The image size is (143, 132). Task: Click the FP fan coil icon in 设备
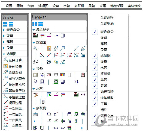coord(42,75)
